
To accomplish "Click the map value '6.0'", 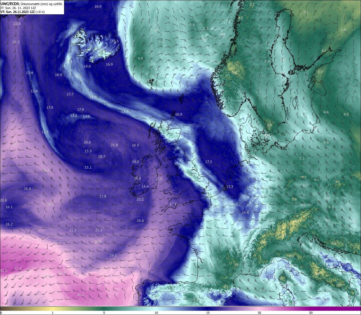I will pyautogui.click(x=326, y=142).
